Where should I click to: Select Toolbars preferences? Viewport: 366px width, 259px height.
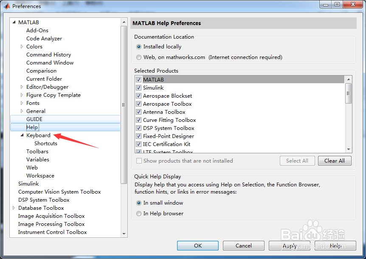click(37, 152)
